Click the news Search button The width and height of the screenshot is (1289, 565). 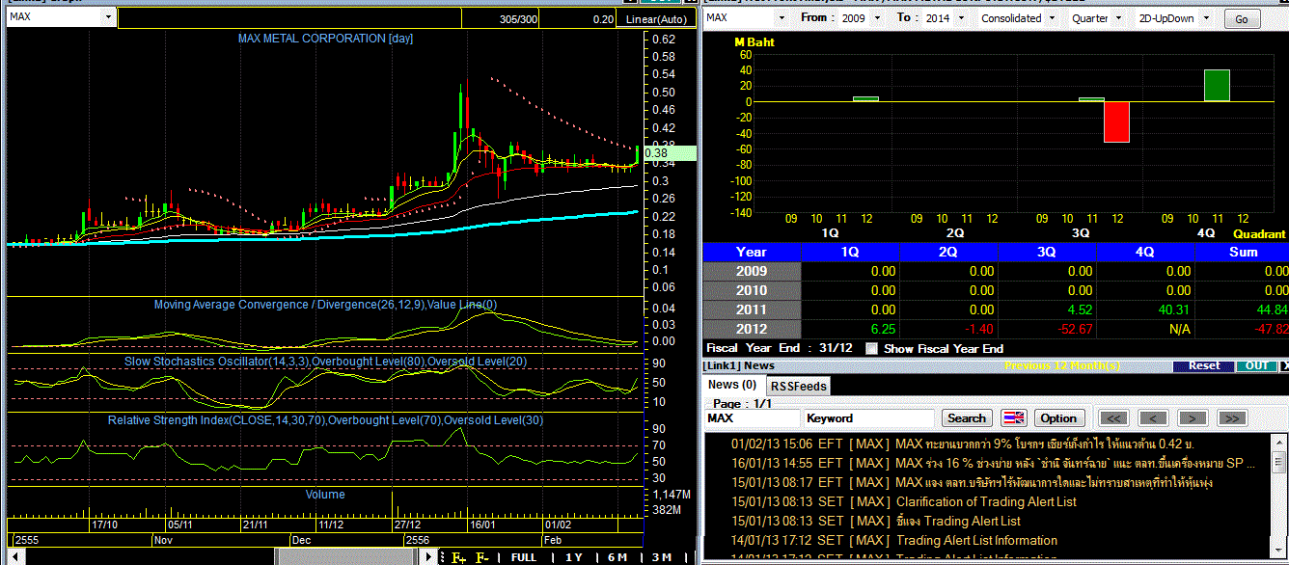click(x=967, y=418)
